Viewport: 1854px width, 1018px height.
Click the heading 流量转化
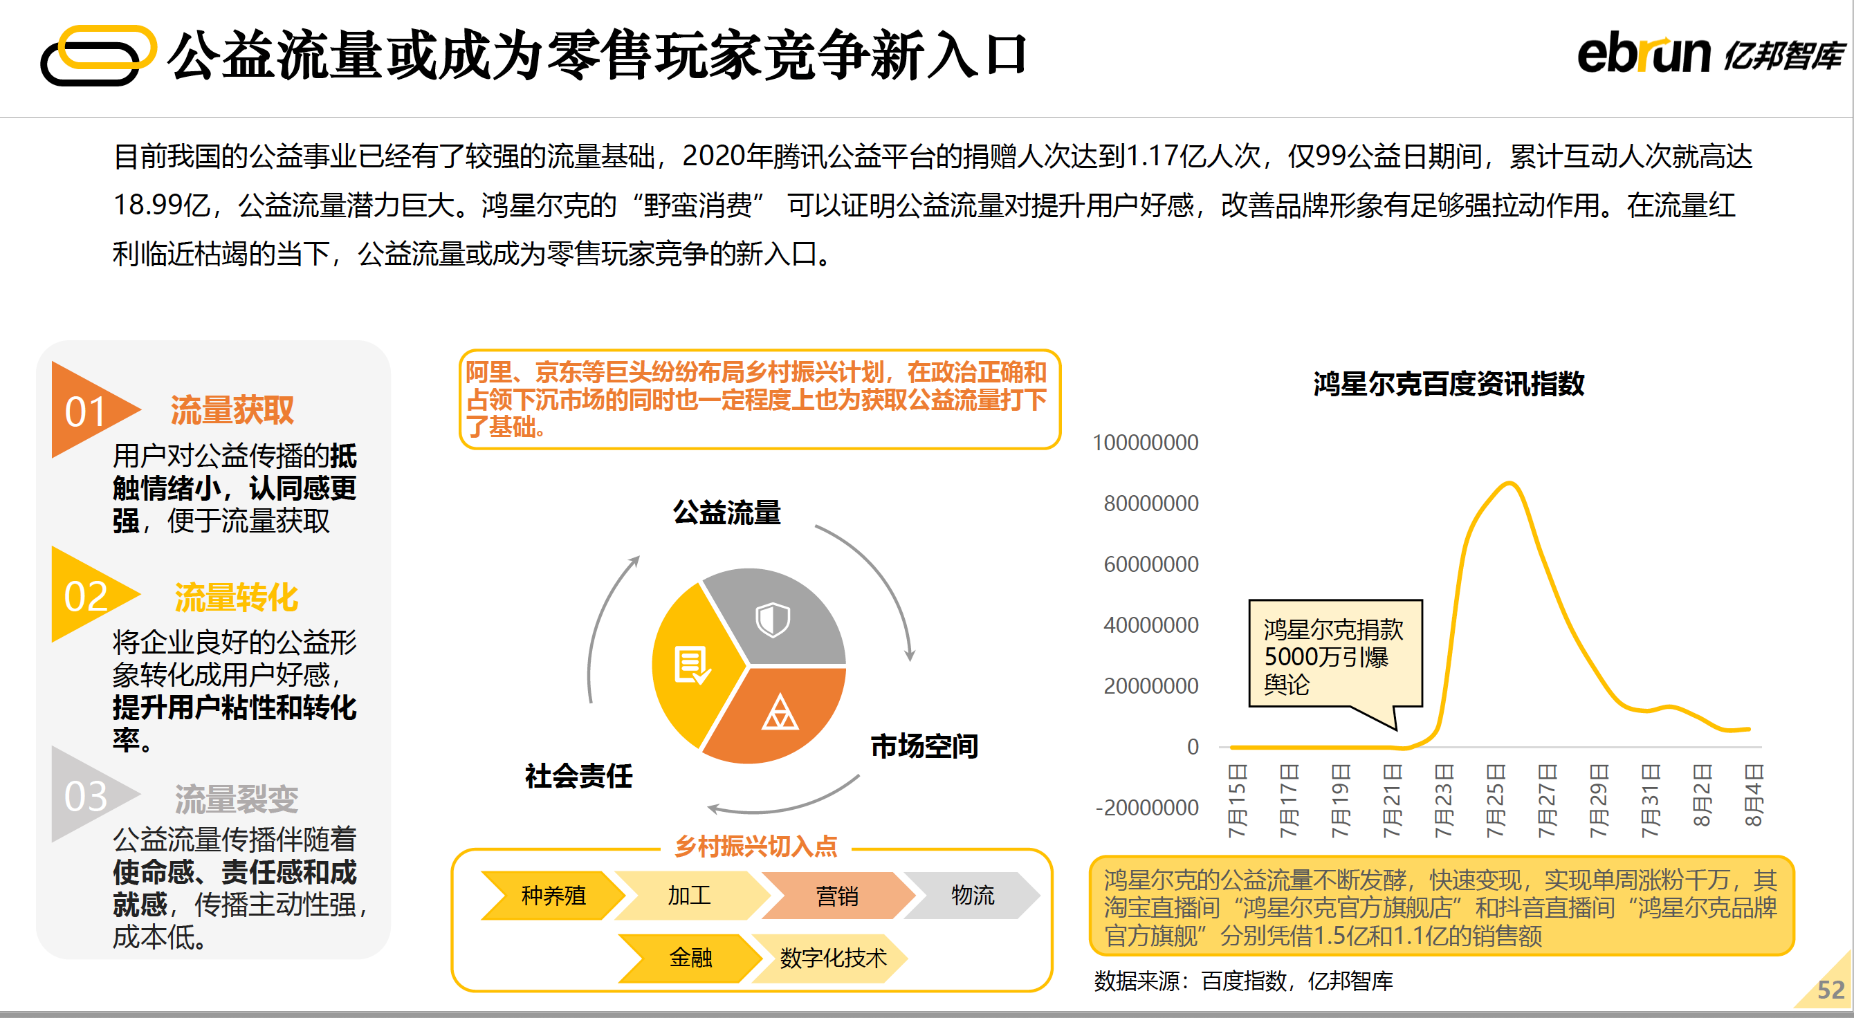[x=236, y=597]
